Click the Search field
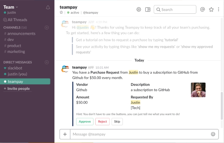Viewport: 224px width, 143px height. pos(175,9)
